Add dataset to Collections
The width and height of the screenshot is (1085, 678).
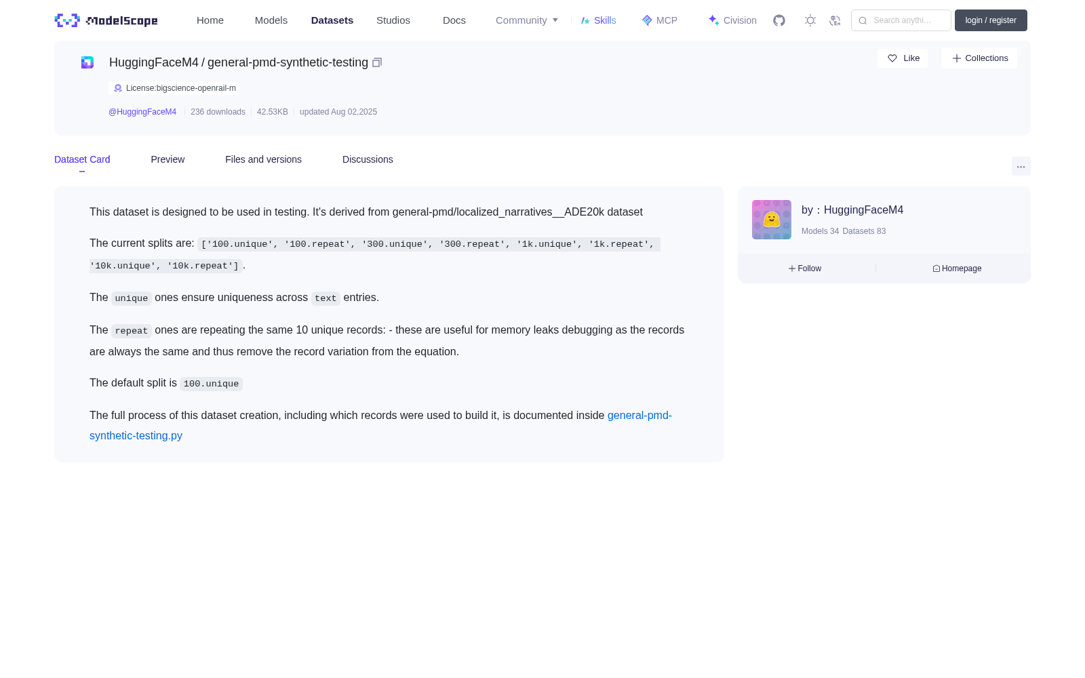point(979,58)
